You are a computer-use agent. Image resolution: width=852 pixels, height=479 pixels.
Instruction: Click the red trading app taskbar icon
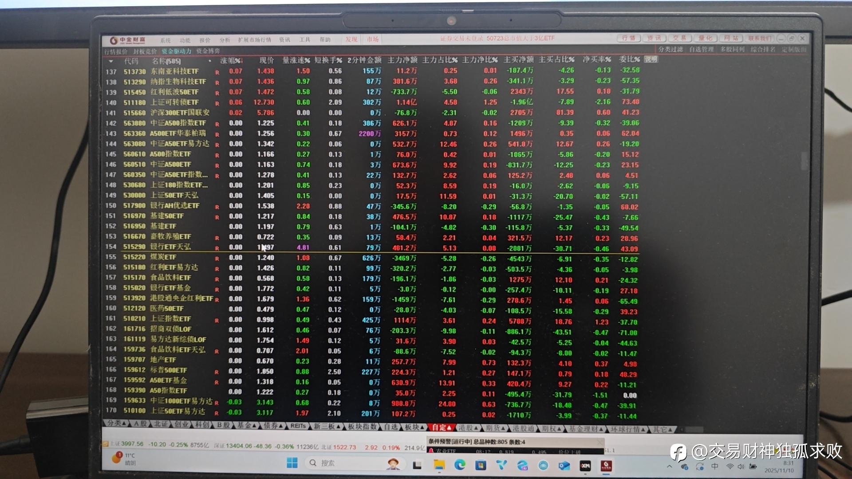[x=606, y=465]
